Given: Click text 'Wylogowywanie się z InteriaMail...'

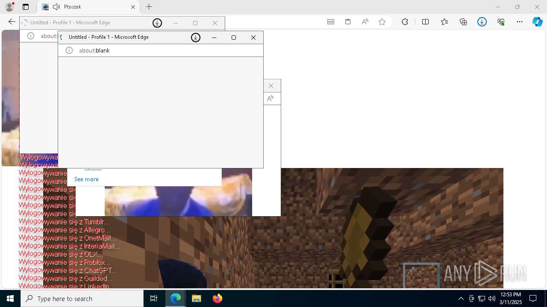Looking at the screenshot, I should tap(69, 246).
